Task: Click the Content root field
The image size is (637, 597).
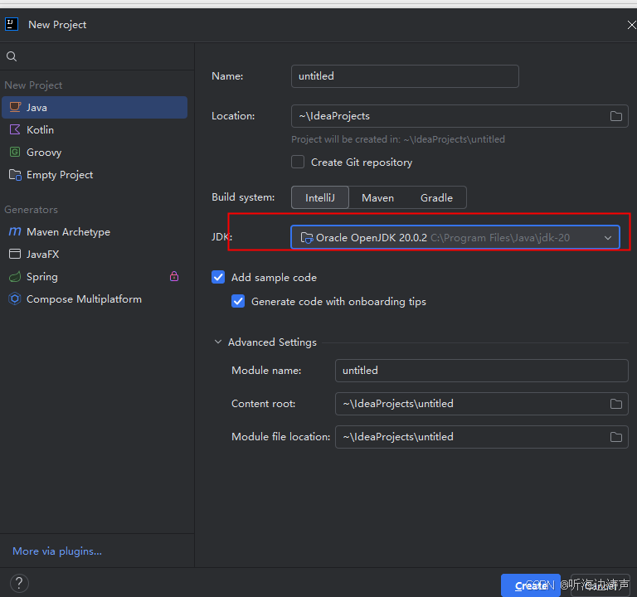Action: pos(481,404)
